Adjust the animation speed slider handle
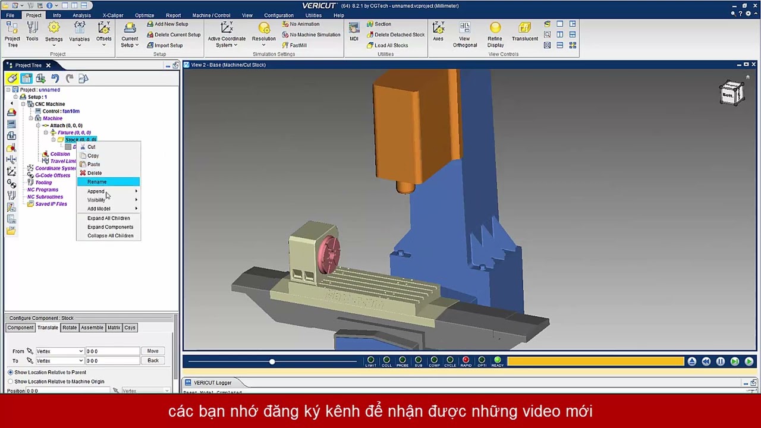Screen dimensions: 761x428 click(x=272, y=361)
